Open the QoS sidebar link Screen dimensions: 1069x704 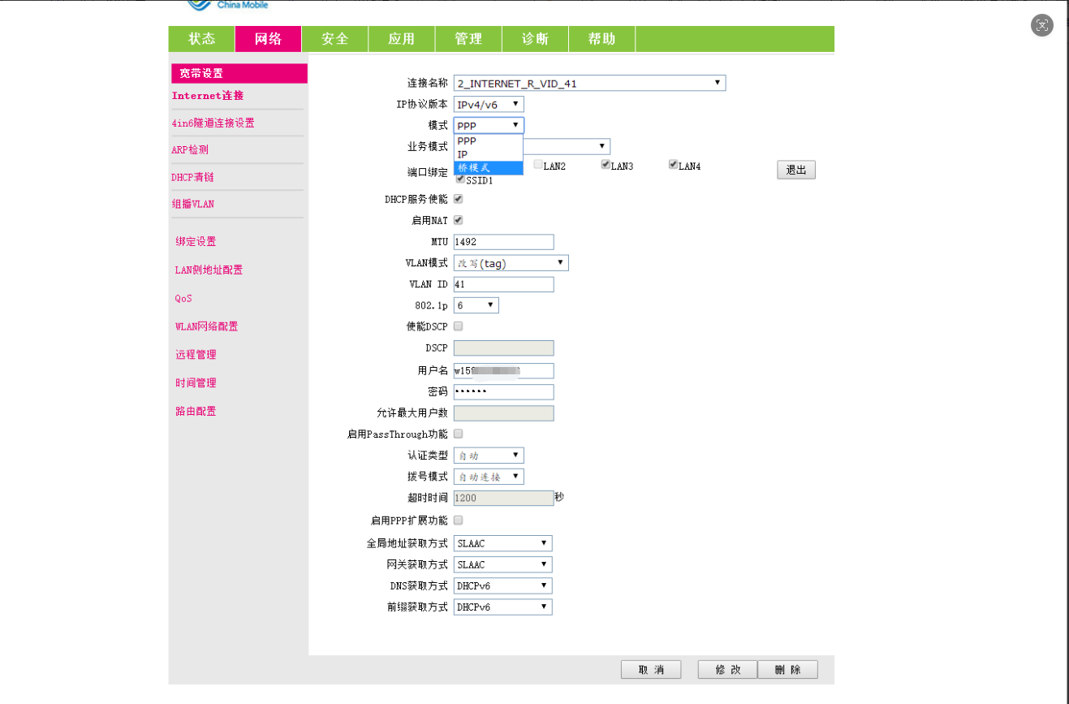click(x=183, y=298)
